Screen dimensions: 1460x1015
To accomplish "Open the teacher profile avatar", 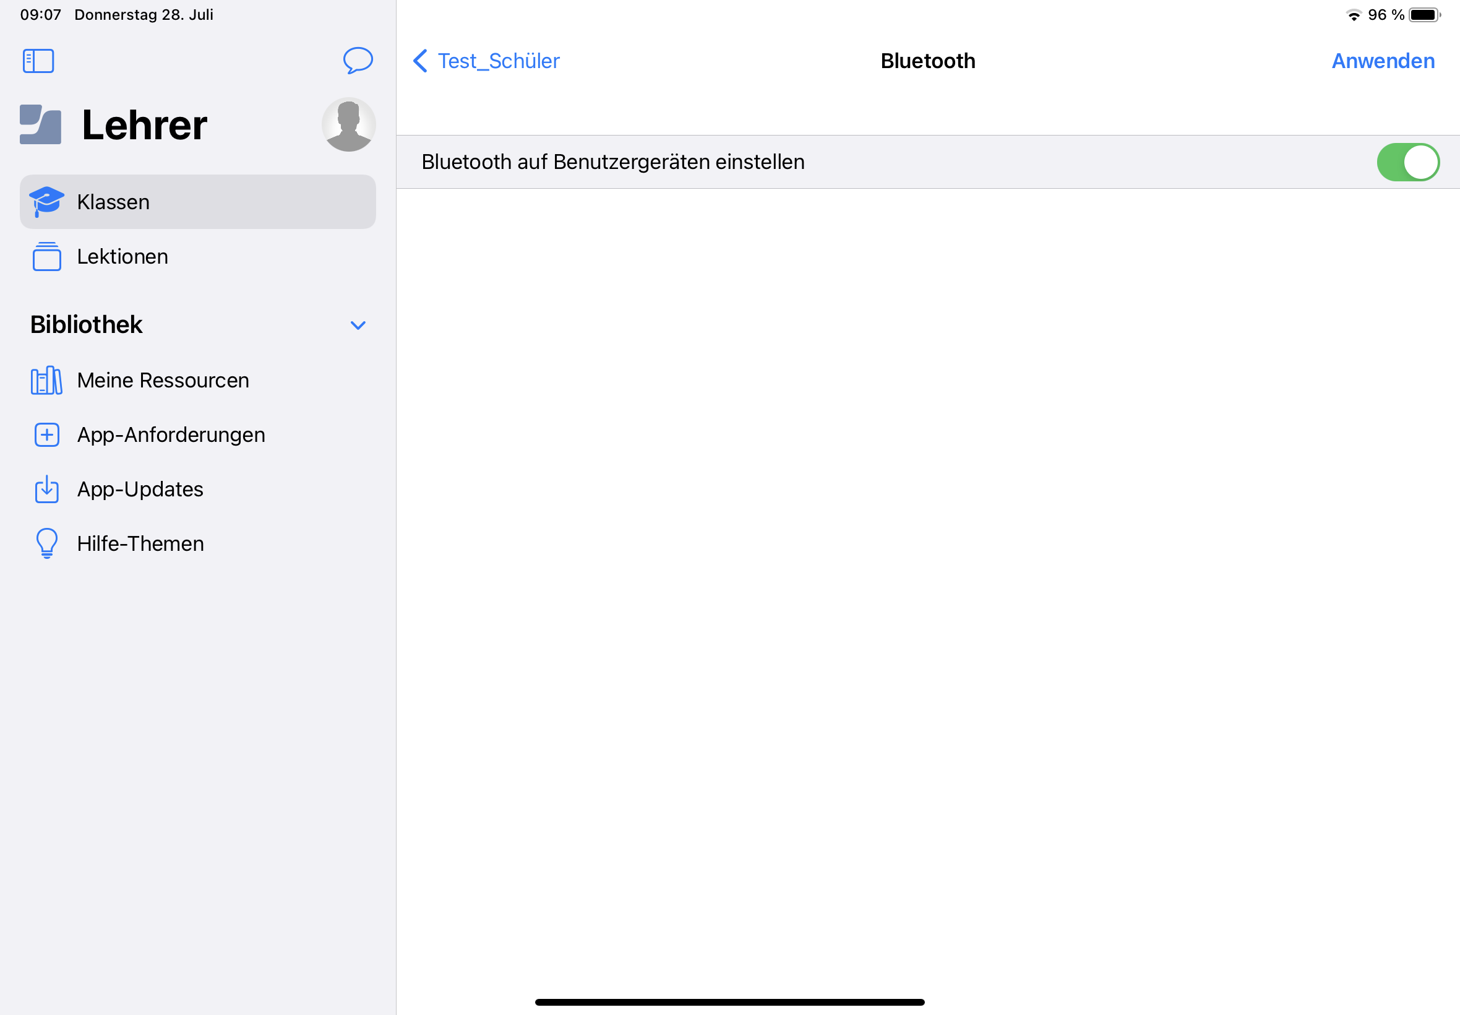I will (x=348, y=124).
